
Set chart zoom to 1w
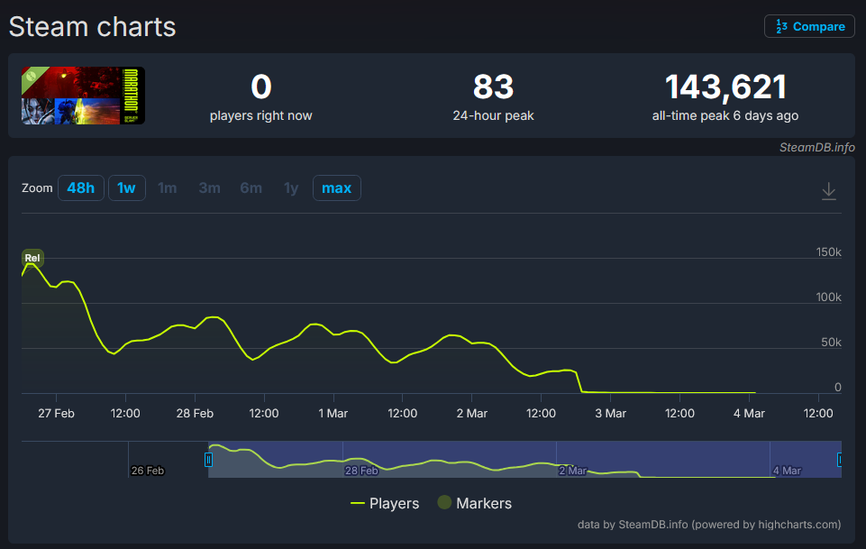[126, 188]
